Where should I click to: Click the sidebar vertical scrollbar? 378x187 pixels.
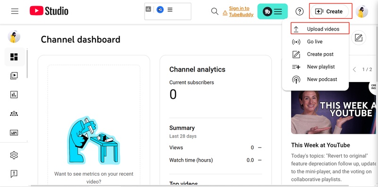click(27, 64)
